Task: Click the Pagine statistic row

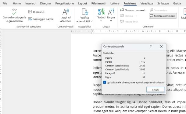Action: click(125, 58)
